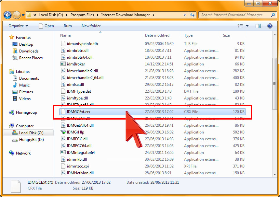Select Local Disk (C:) in address breadcrumb
The height and width of the screenshot is (197, 280).
[x=51, y=15]
